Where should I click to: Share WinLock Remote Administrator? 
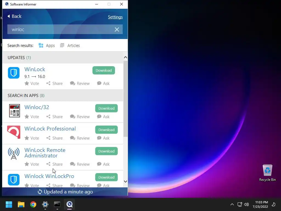point(55,164)
